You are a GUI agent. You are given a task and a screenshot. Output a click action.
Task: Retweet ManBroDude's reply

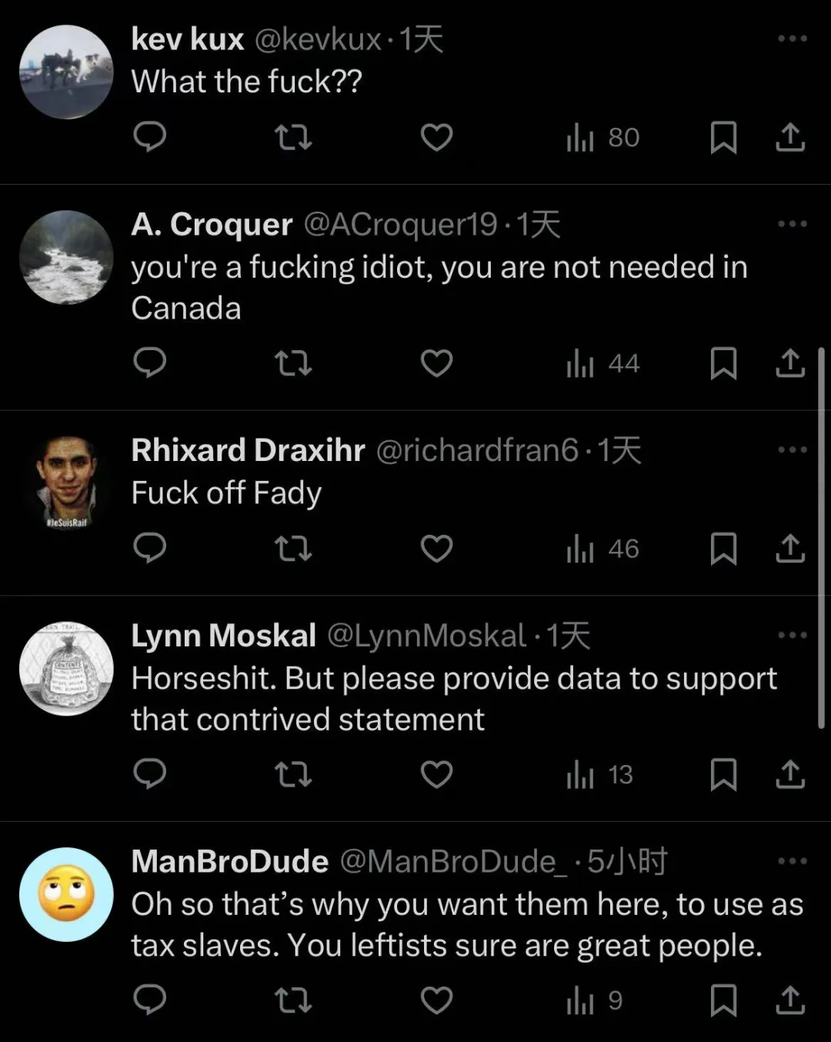click(x=293, y=1000)
